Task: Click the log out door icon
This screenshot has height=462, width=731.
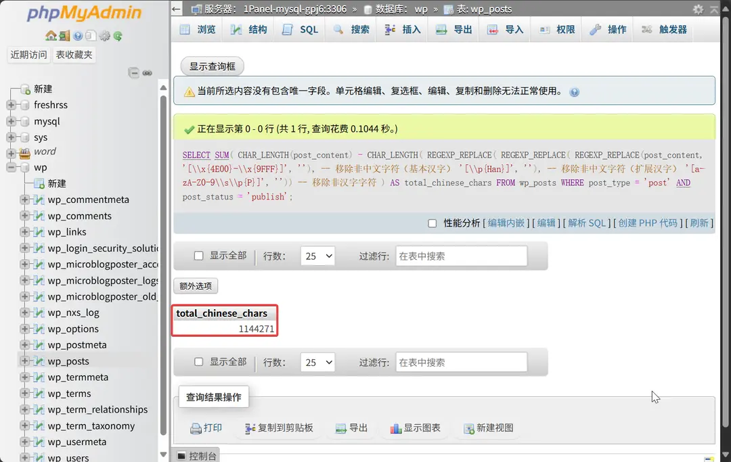Action: tap(64, 36)
